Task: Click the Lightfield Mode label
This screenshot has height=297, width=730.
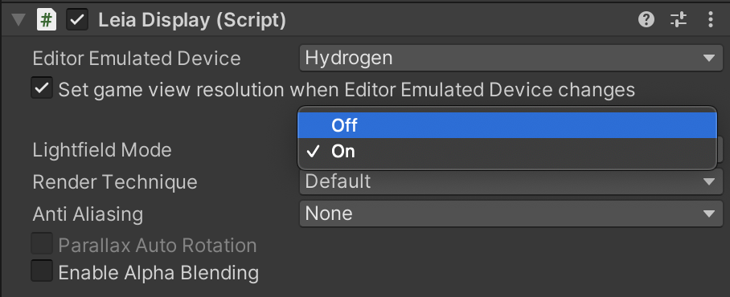Action: pos(102,150)
